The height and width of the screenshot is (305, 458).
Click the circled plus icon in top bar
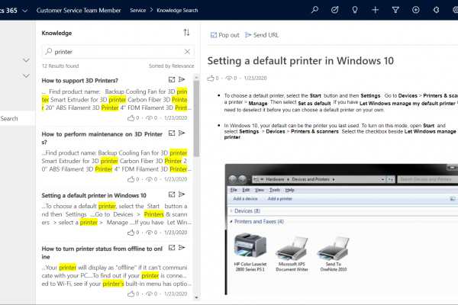pyautogui.click(x=416, y=10)
